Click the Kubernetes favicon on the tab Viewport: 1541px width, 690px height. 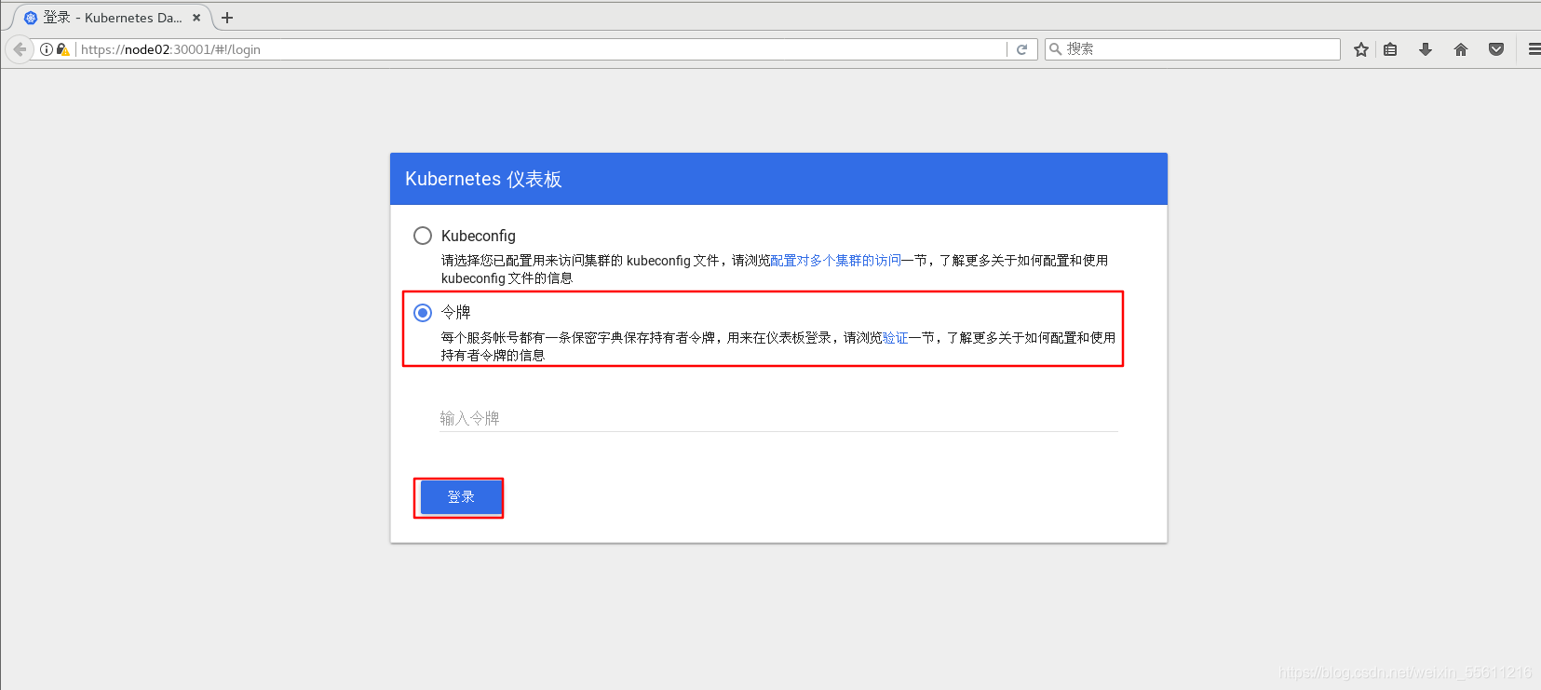(x=31, y=18)
